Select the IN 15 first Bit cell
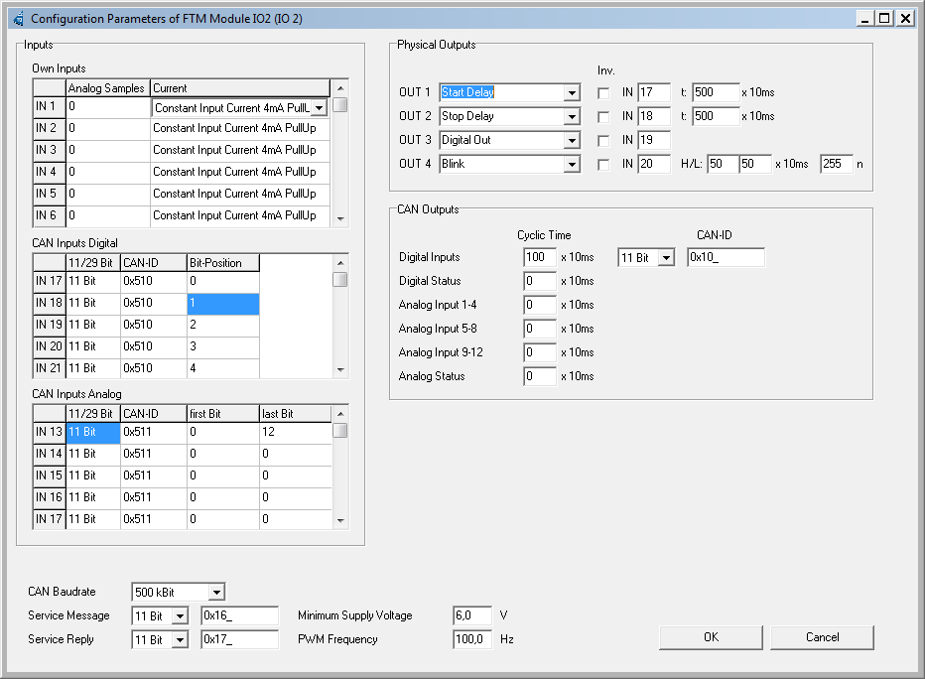 tap(223, 476)
